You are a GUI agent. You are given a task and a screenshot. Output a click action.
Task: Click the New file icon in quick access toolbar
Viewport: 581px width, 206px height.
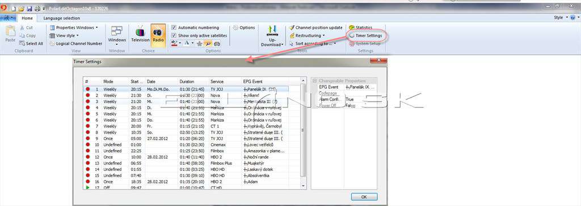[x=14, y=8]
